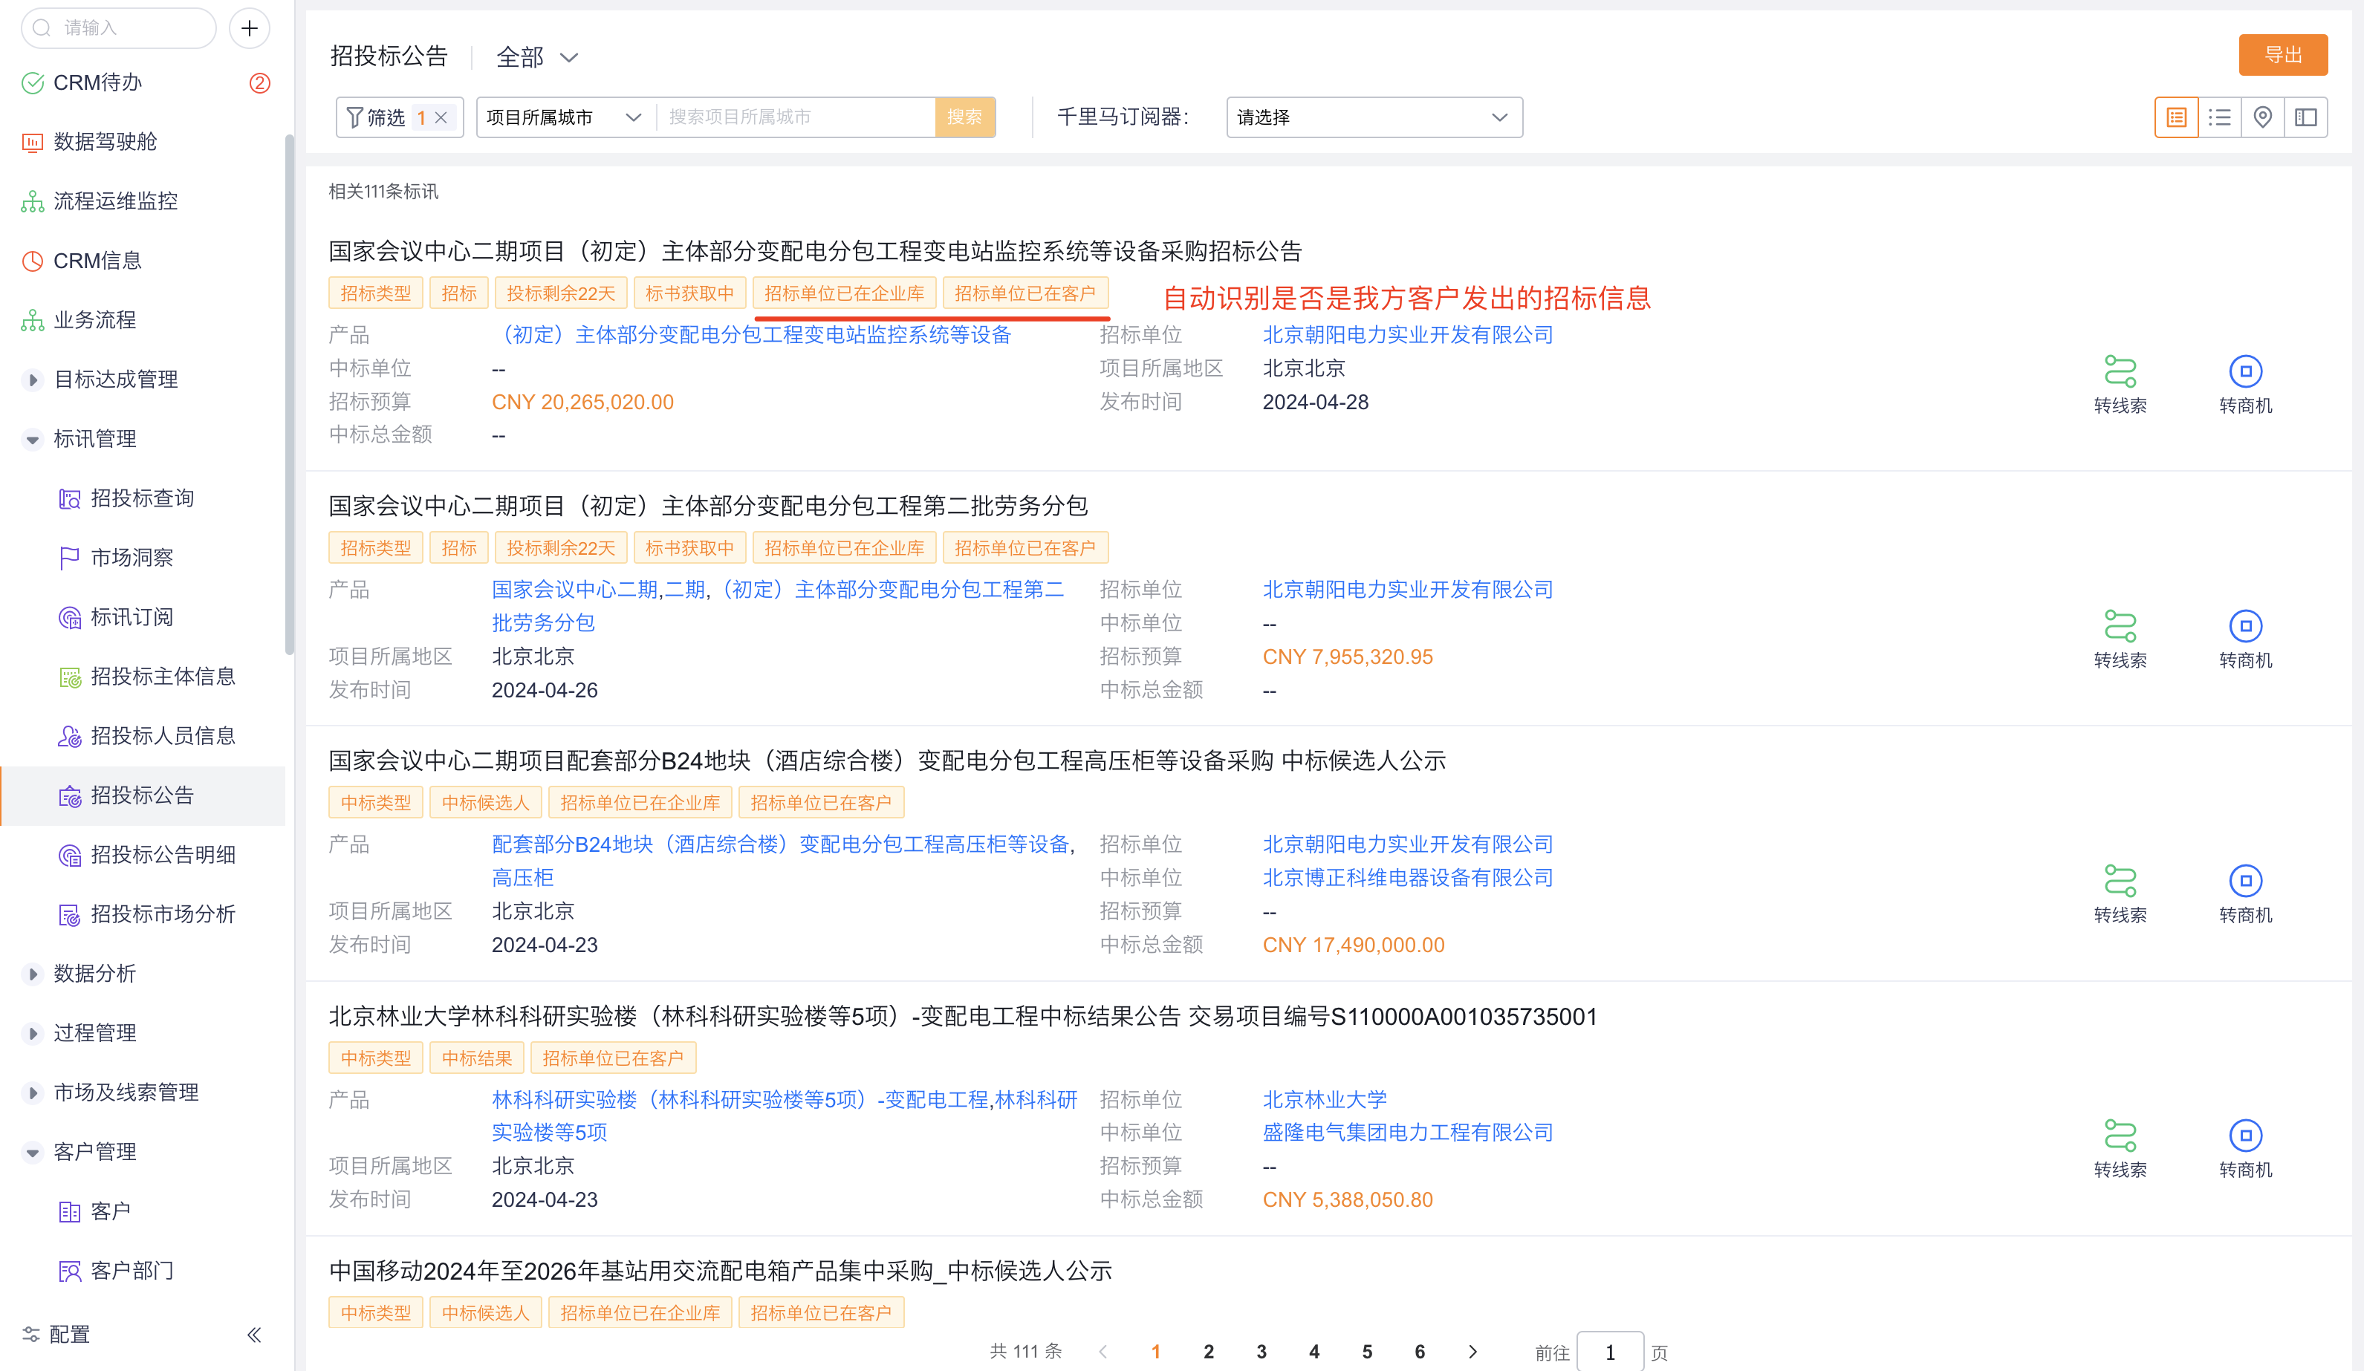Switch to card list view icon
Image resolution: width=2364 pixels, height=1371 pixels.
coord(2176,117)
